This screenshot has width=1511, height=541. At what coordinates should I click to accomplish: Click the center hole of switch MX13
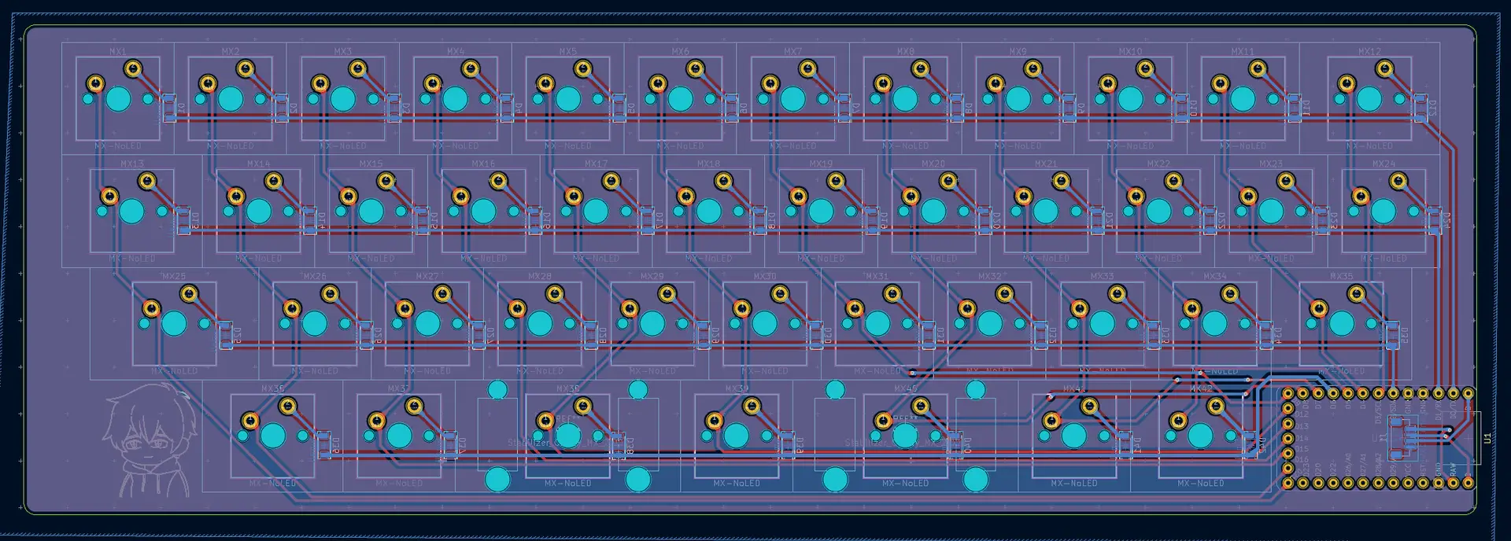pos(132,212)
